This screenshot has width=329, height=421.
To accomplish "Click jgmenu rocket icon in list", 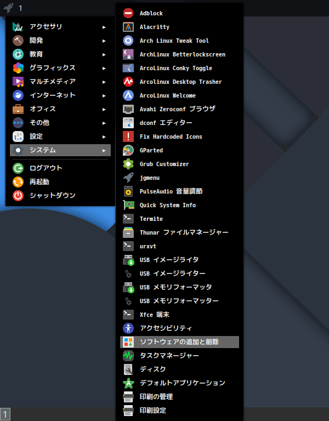I will pos(128,178).
